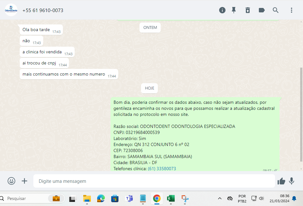The image size is (303, 206).
Task: Select message mais continuamos com o mesmo numero
Action: pyautogui.click(x=69, y=74)
